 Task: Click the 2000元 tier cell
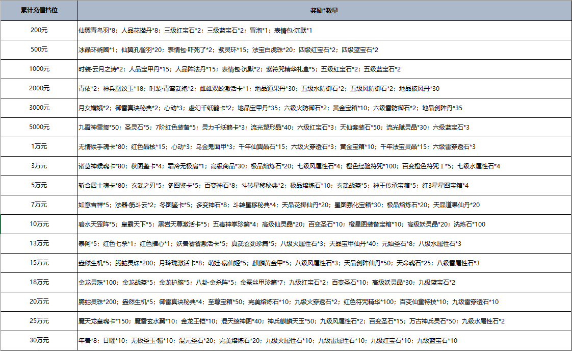(x=39, y=88)
